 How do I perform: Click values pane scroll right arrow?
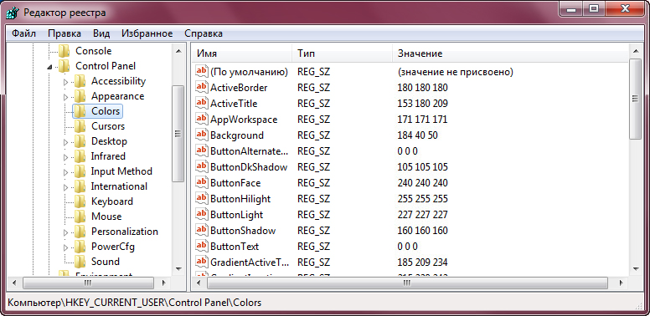pos(621,283)
